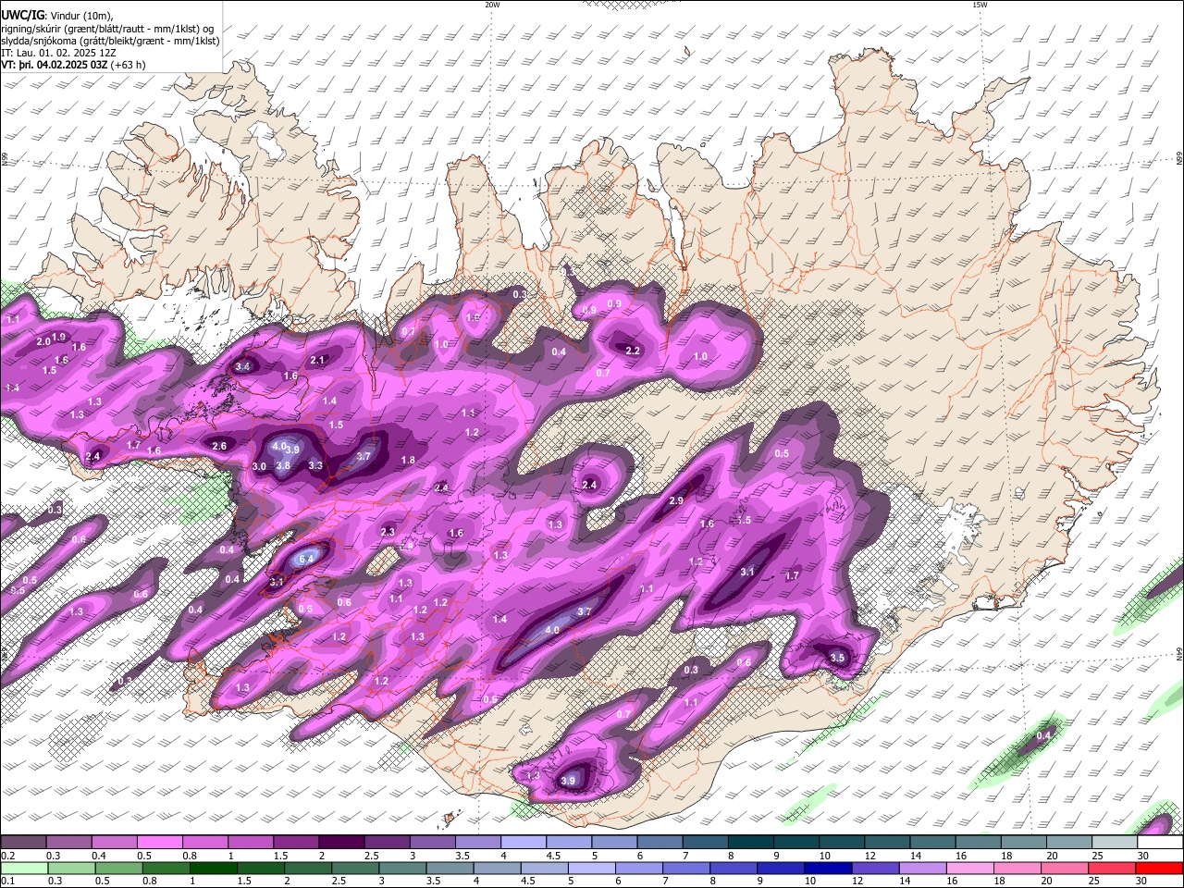Pick the pale green 0.1–0.3 rain swatch
The width and height of the screenshot is (1184, 888).
pyautogui.click(x=24, y=868)
